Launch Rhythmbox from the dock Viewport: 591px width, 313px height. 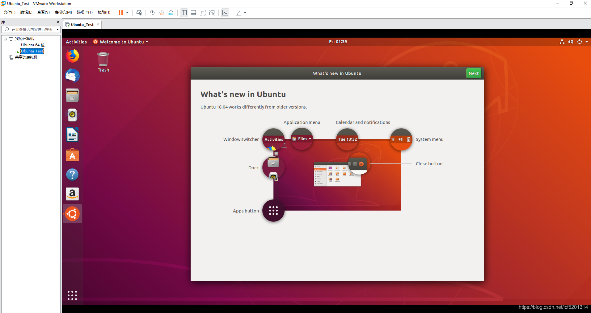coord(72,115)
